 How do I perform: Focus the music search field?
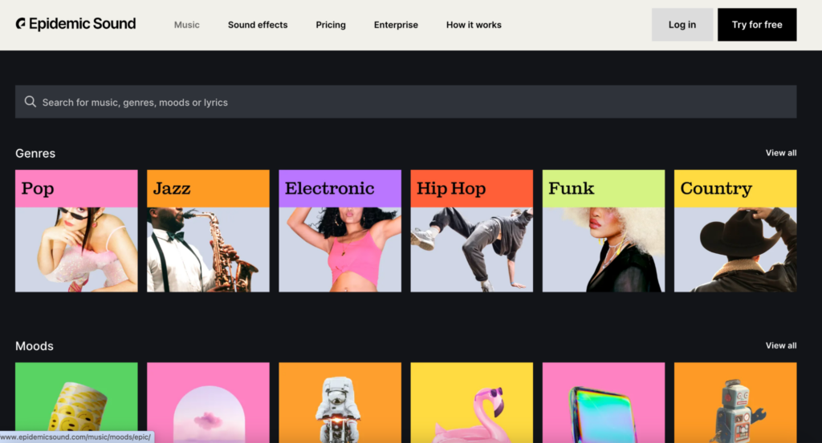[405, 102]
